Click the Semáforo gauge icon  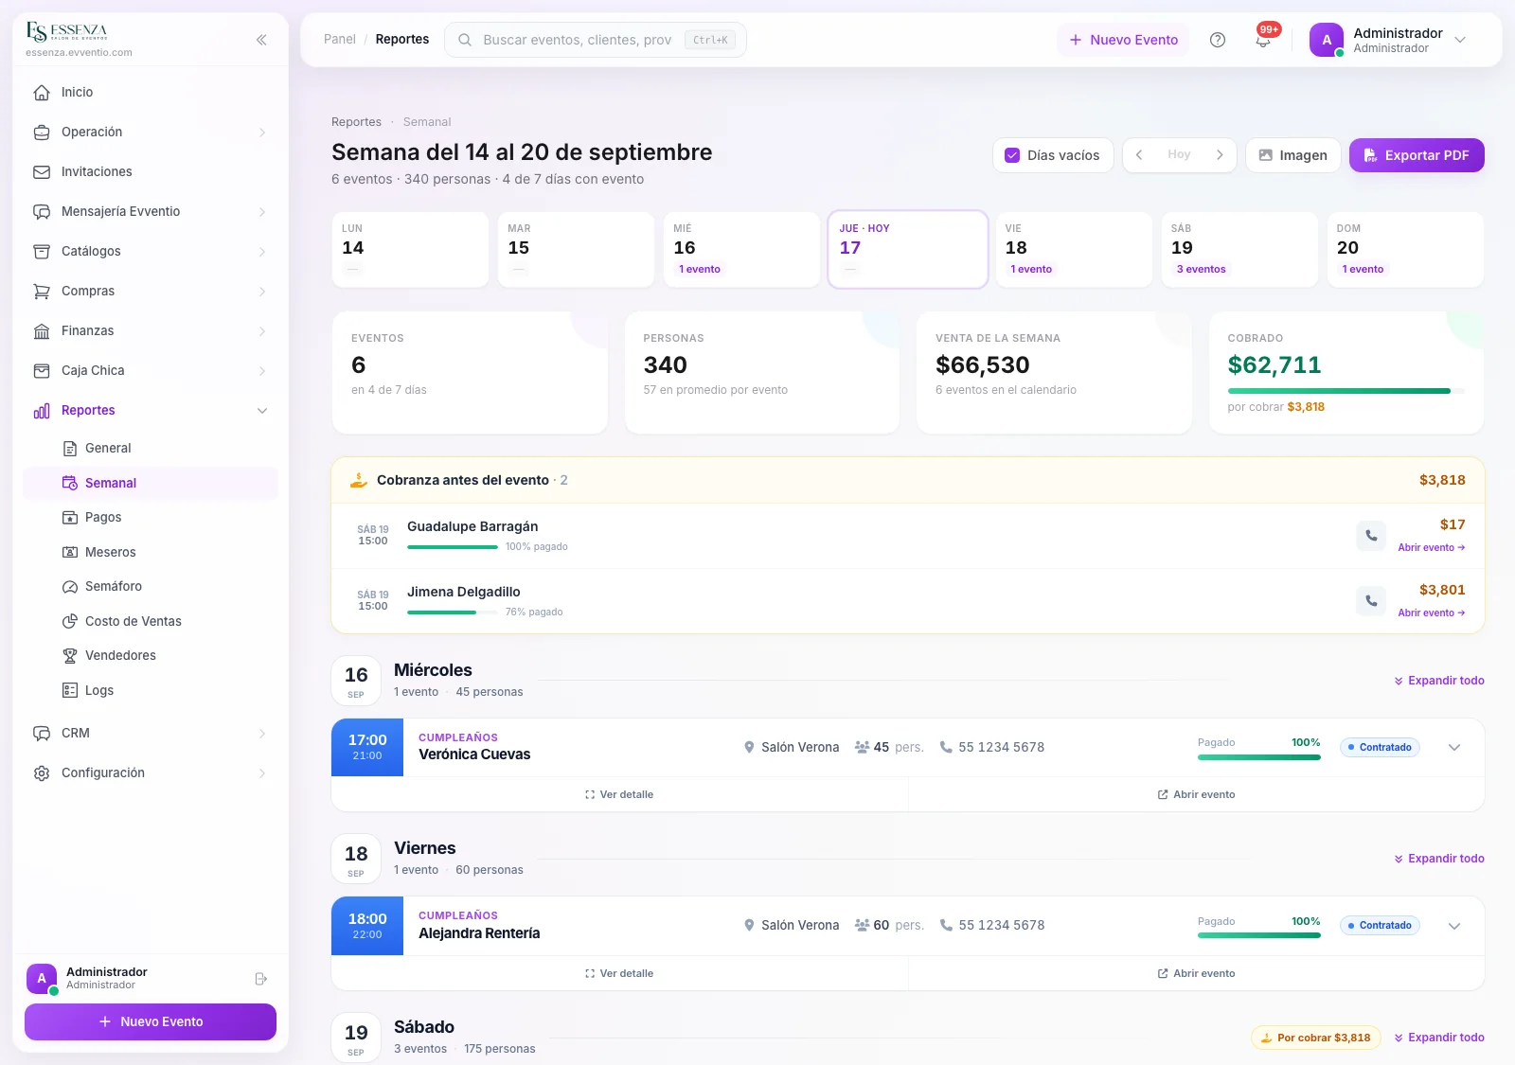point(70,587)
